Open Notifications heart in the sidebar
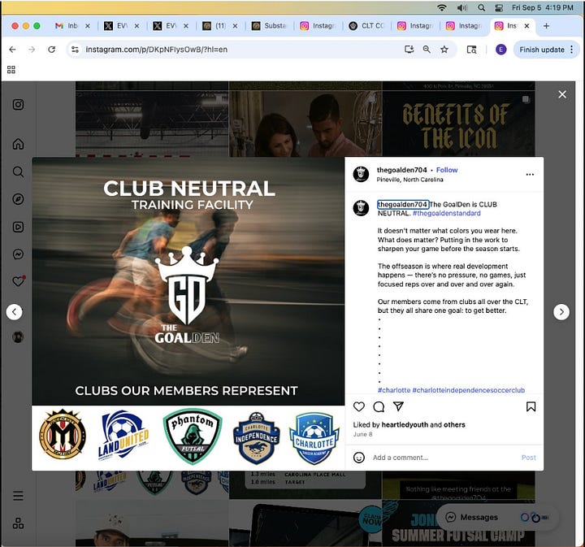Screen dimensions: 585x547 (18, 281)
